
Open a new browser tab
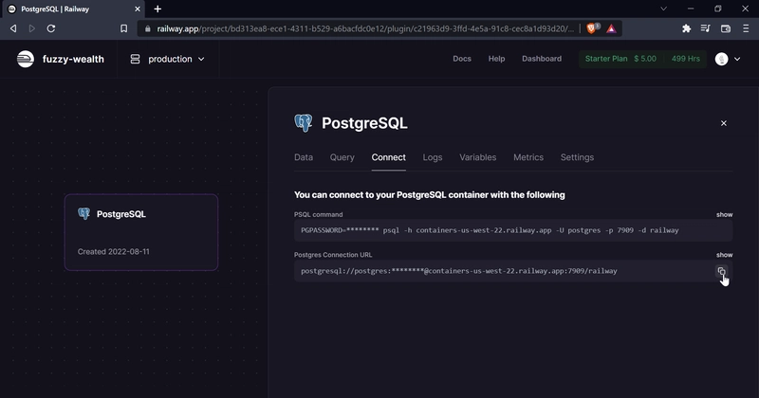157,9
